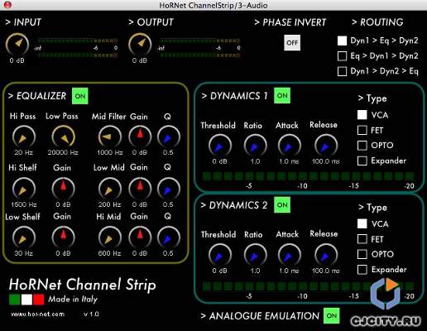Viewport: 427px width, 331px height.
Task: Toggle the Phase Invert OFF button
Action: 292,43
